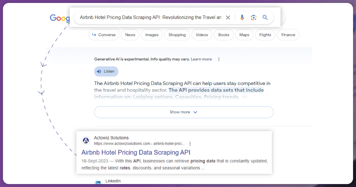
Task: Click 'Generative AI is experimental' notice text
Action: pyautogui.click(x=142, y=59)
